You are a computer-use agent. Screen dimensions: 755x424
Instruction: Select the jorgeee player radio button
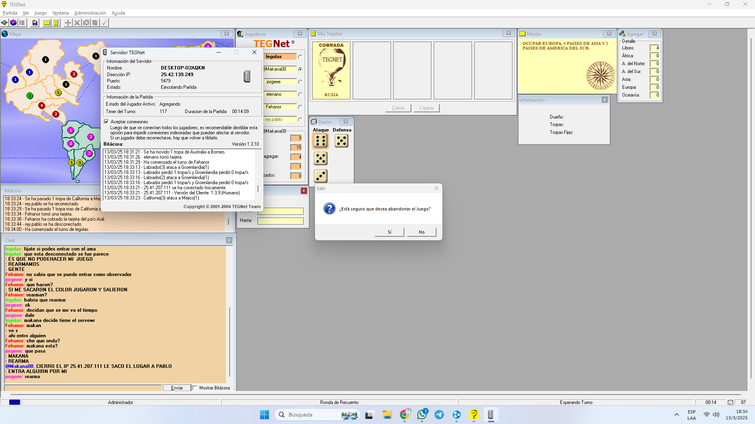click(300, 82)
